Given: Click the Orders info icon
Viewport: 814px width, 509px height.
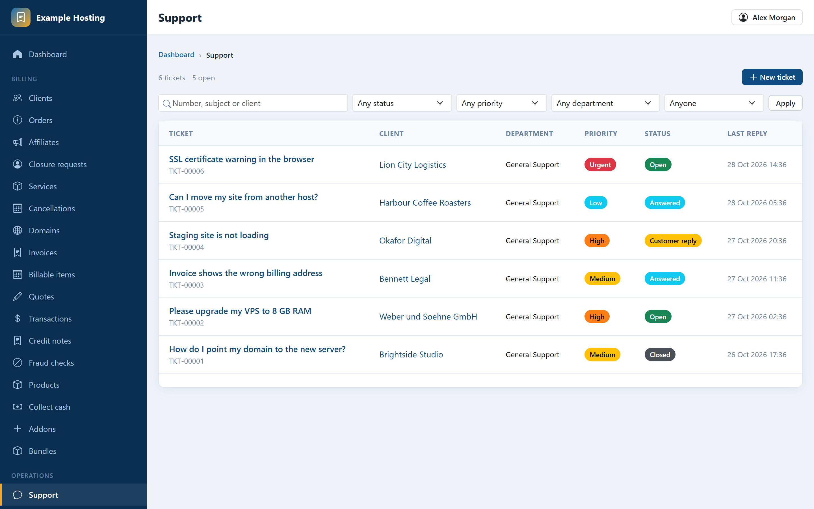Looking at the screenshot, I should pyautogui.click(x=18, y=120).
